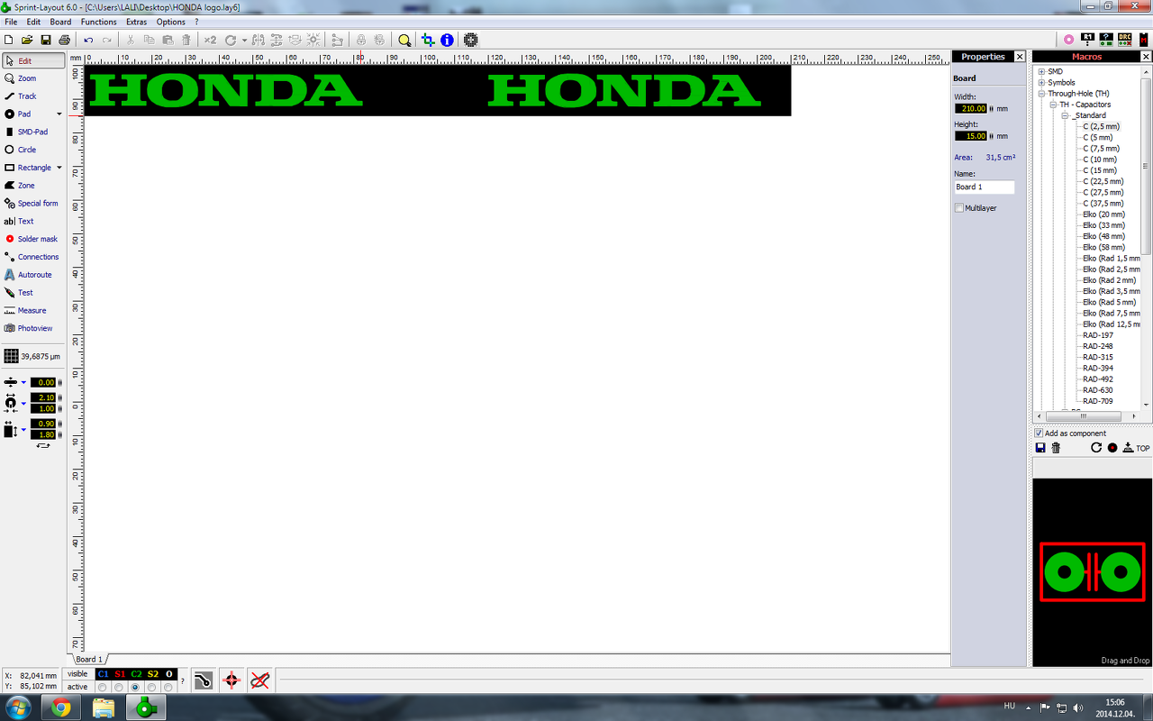Screen dimensions: 1153x721
Task: Expand the SMD macro folder
Action: (1041, 71)
